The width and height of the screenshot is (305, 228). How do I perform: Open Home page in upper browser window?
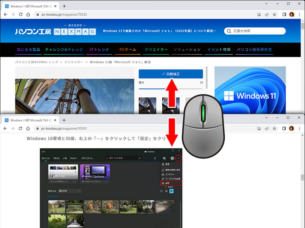28,14
